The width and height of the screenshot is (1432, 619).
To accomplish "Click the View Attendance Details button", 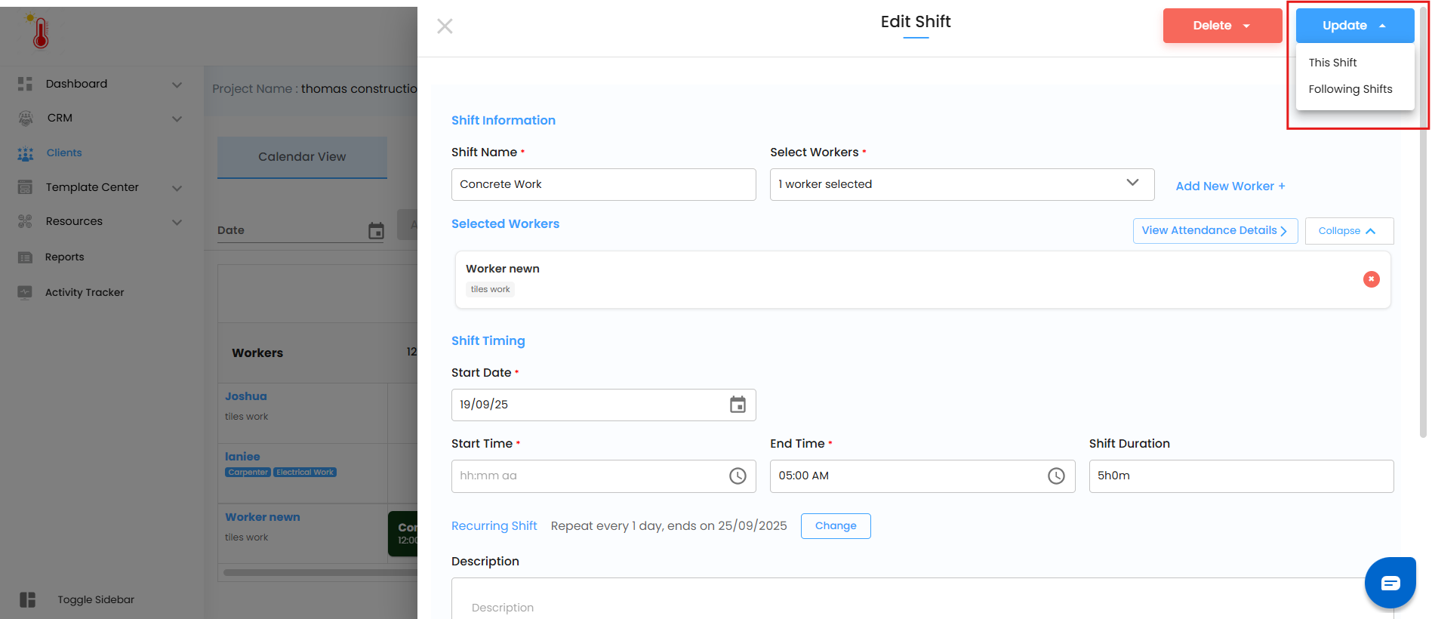I will pos(1215,231).
